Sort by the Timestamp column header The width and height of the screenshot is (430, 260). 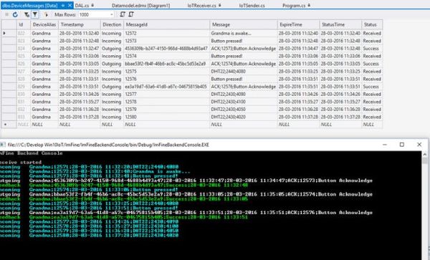click(80, 24)
